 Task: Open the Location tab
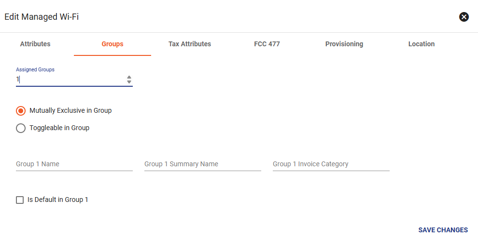[422, 44]
